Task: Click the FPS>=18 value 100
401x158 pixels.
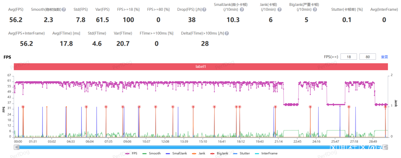Action: coord(128,20)
